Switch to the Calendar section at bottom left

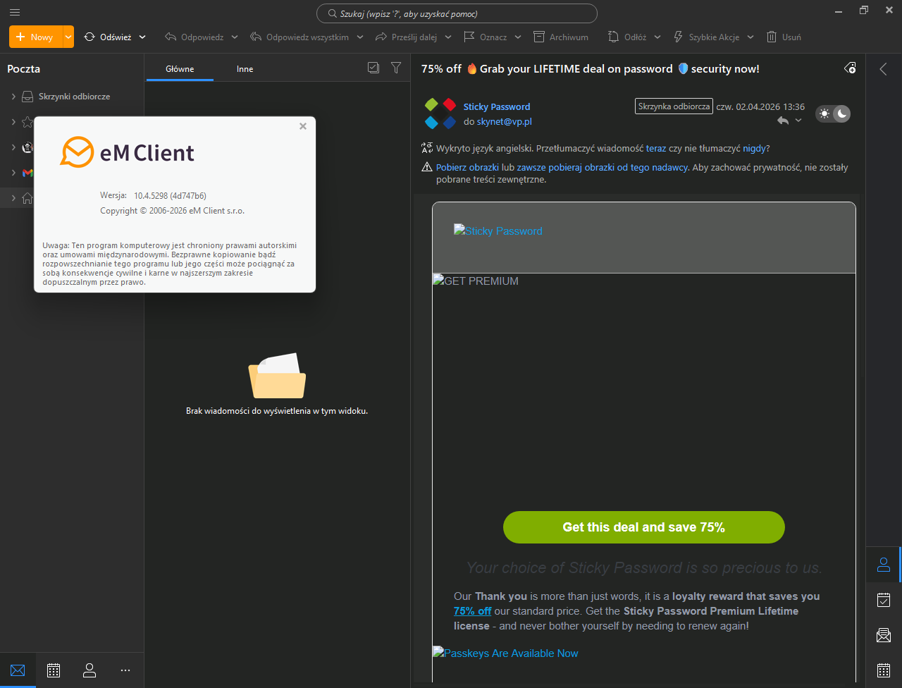(x=54, y=670)
